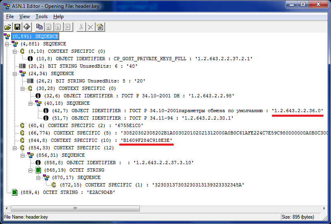Click 'File Name: header.key' in status bar
Image resolution: width=331 pixels, height=224 pixels.
point(26,217)
